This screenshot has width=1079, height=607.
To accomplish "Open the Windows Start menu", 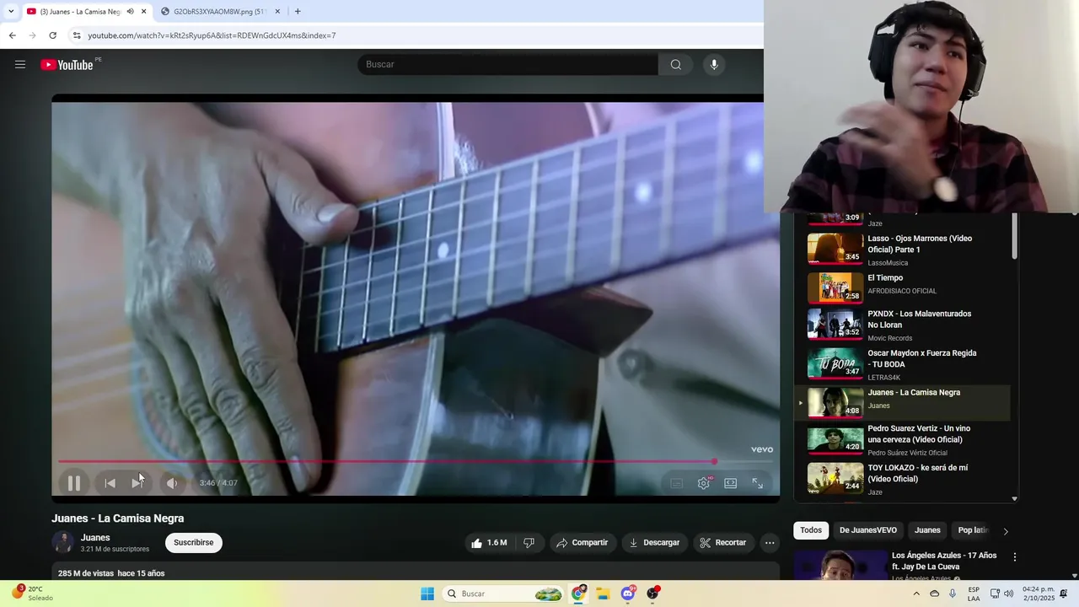I will coord(427,594).
